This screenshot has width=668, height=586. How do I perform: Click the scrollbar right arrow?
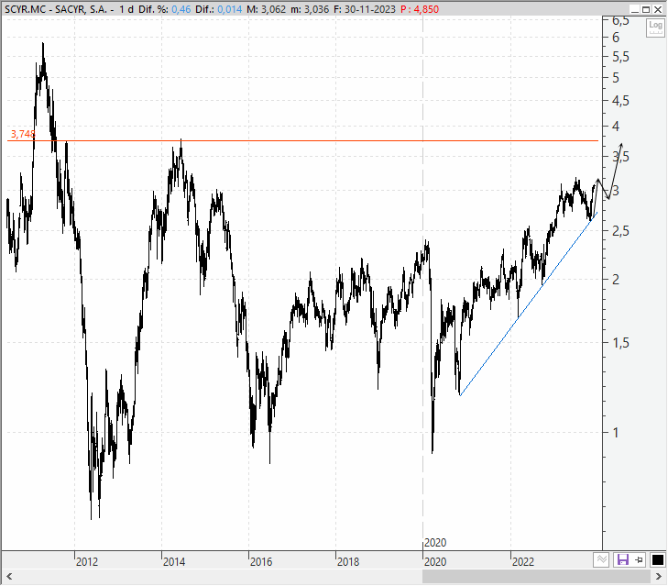[x=658, y=577]
